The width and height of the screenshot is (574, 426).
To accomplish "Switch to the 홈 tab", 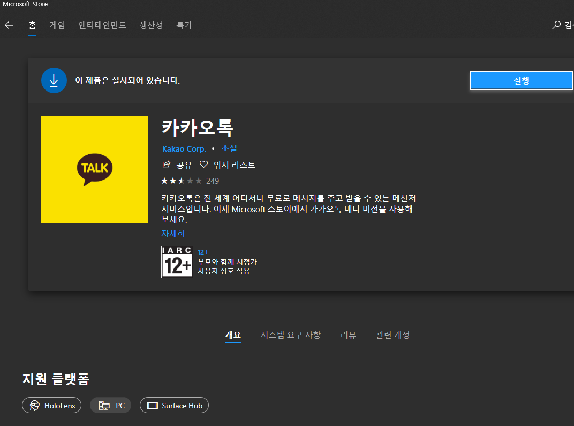I will point(32,25).
